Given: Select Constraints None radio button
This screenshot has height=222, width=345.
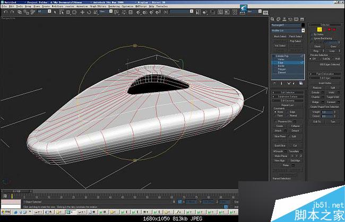Looking at the screenshot, I should pyautogui.click(x=275, y=112).
